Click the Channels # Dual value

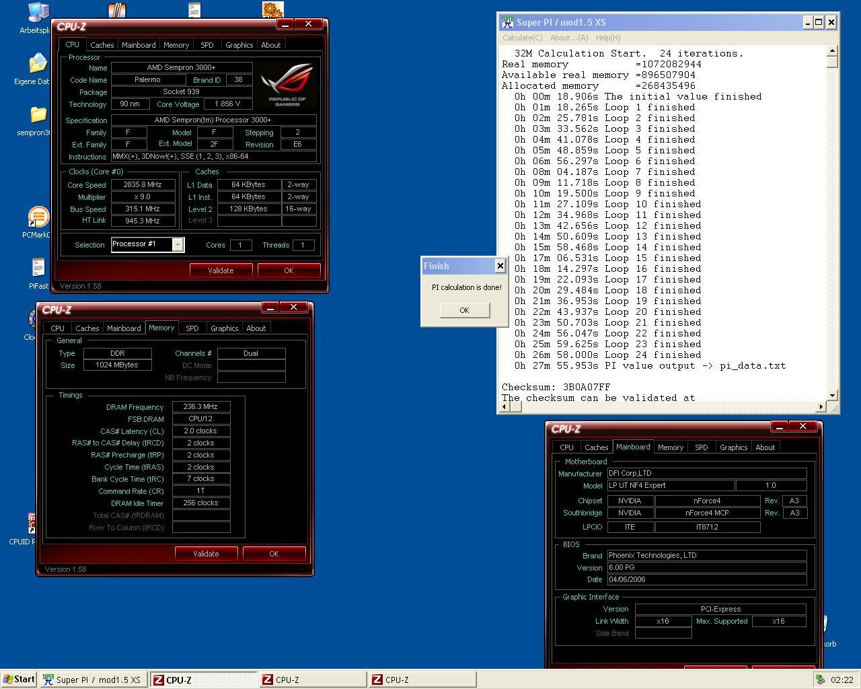[251, 353]
